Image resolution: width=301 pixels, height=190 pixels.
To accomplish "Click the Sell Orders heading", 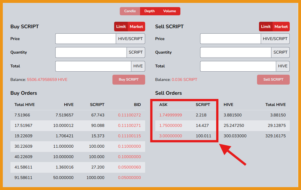I will coord(169,93).
